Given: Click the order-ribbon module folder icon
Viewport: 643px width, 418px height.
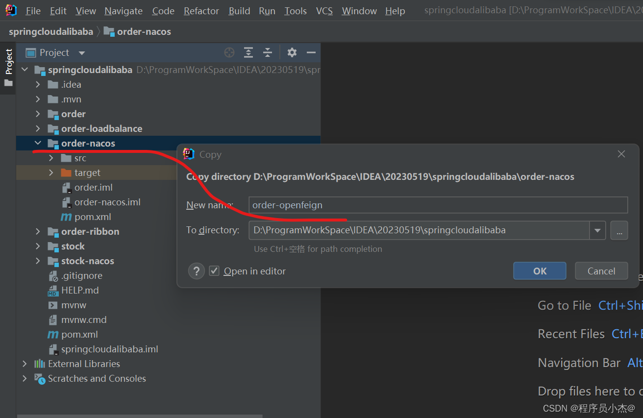Looking at the screenshot, I should tap(53, 232).
